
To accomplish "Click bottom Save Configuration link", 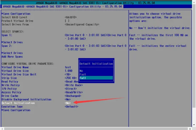I will click(x=16, y=110).
